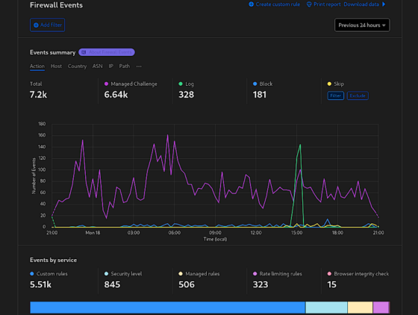Click the Browser integrity check value 15
The height and width of the screenshot is (315, 418).
pyautogui.click(x=332, y=284)
